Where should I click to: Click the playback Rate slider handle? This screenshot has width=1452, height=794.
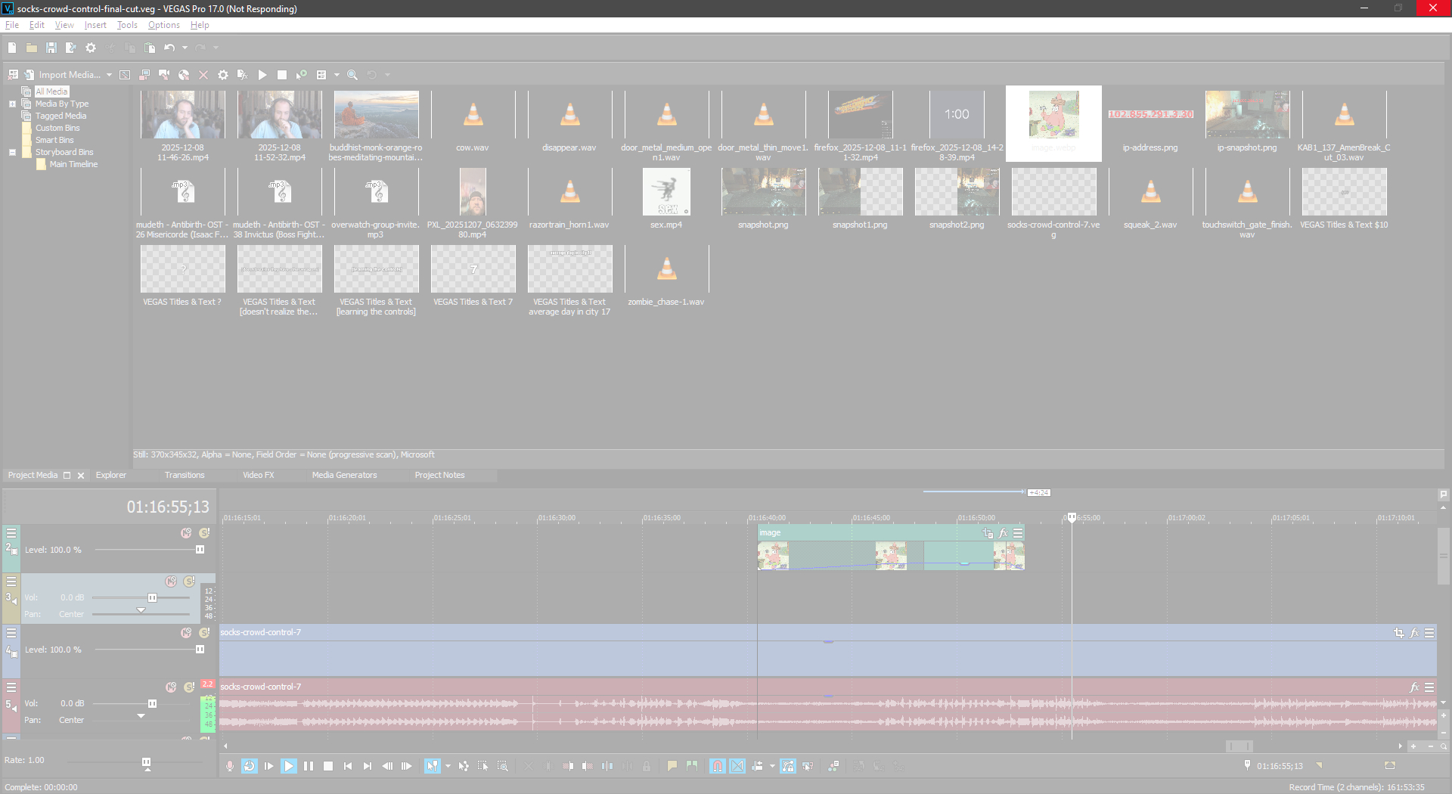pyautogui.click(x=147, y=762)
